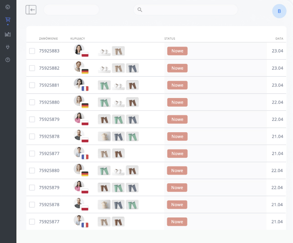Open the user avatar labeled B
Screen dimensions: 293x243
click(x=279, y=11)
